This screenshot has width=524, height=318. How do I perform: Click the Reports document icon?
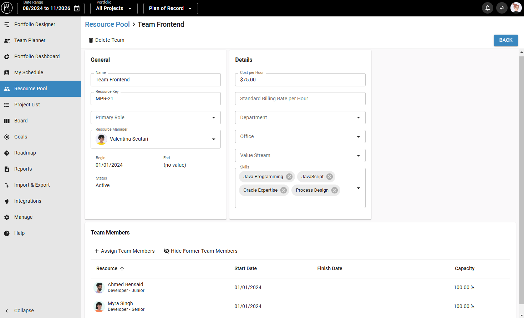[7, 169]
